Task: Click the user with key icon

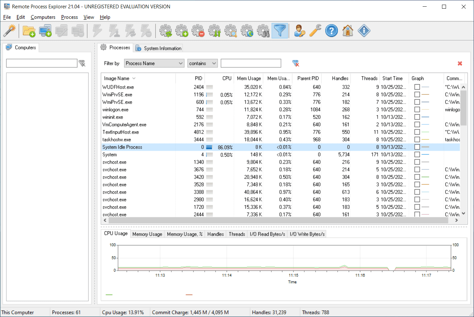Action: [300, 31]
